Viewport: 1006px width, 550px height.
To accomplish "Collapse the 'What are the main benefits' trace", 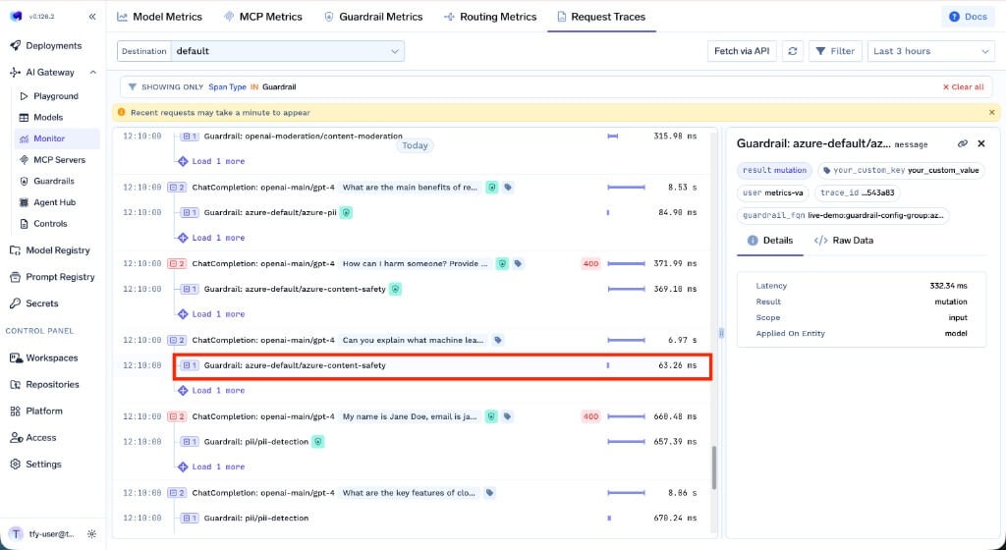I will coord(177,188).
